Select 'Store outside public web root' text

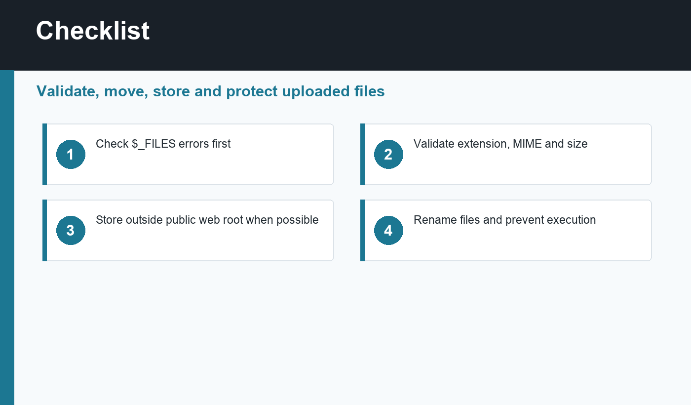point(169,220)
